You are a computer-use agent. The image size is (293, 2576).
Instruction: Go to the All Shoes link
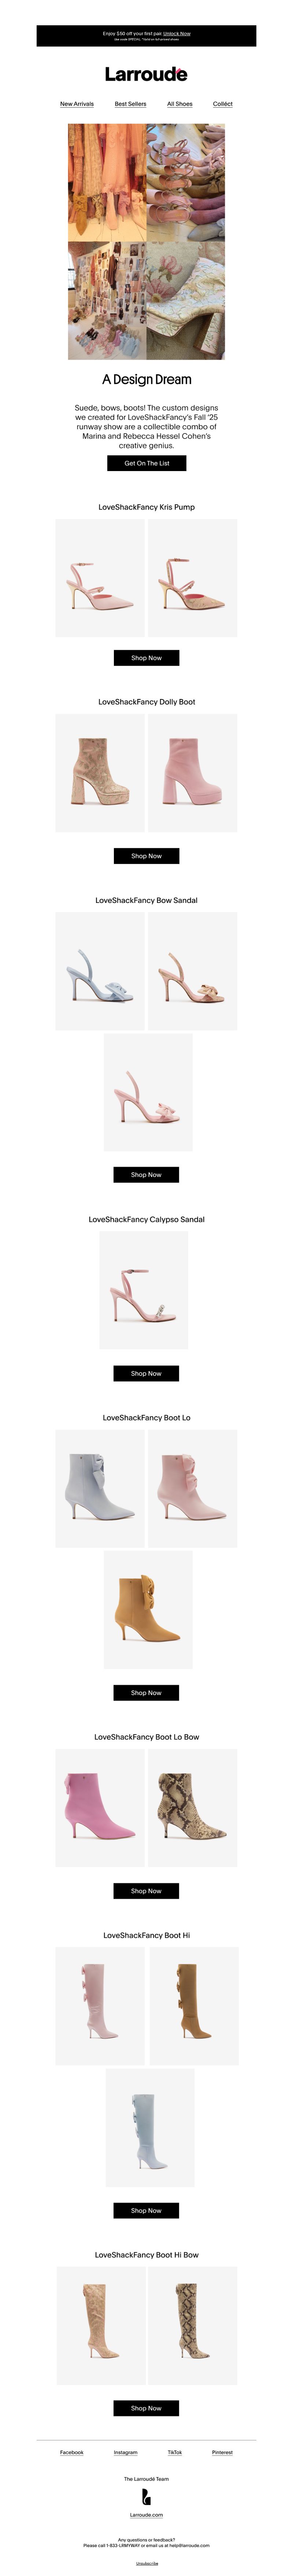click(180, 104)
